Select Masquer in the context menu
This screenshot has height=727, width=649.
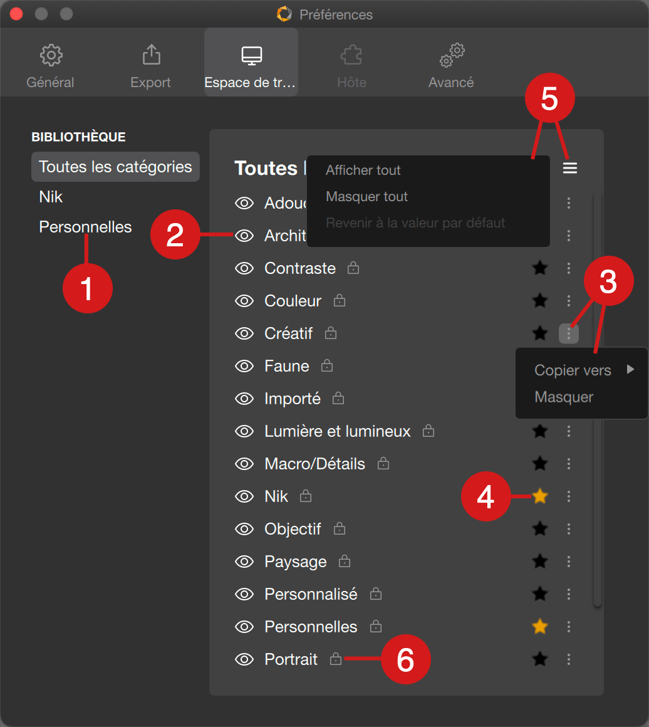tap(564, 397)
